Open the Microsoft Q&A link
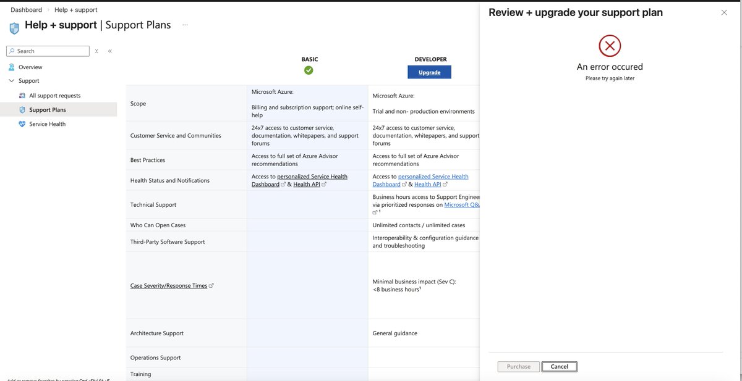The width and height of the screenshot is (742, 381). click(462, 204)
